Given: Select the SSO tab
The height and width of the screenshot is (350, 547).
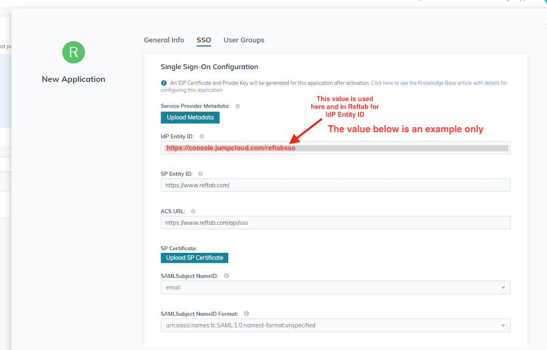Looking at the screenshot, I should tap(204, 40).
